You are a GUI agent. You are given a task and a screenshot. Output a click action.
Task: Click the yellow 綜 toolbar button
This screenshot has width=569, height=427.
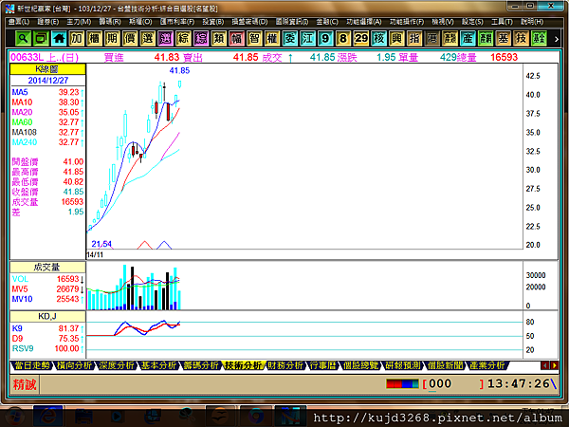[183, 38]
